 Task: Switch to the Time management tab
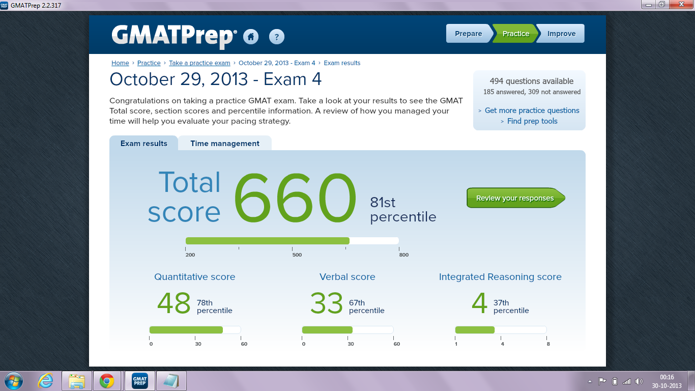[224, 143]
